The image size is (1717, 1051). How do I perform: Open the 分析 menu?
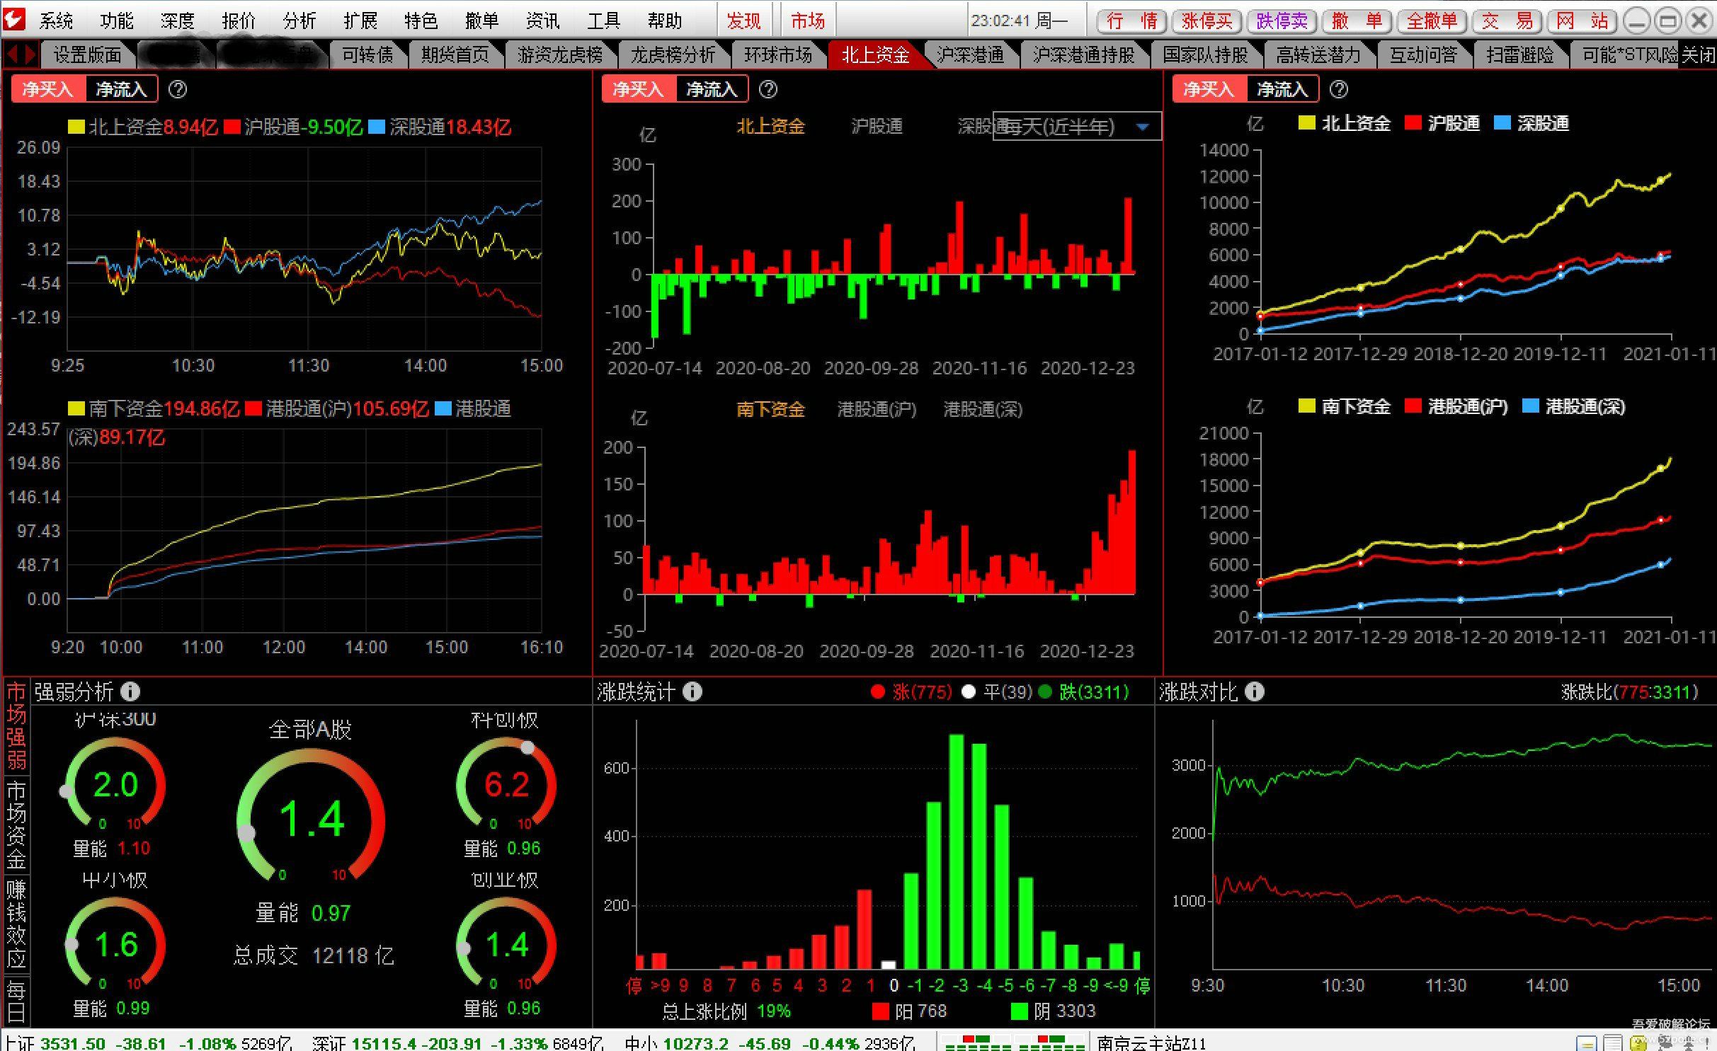[299, 21]
